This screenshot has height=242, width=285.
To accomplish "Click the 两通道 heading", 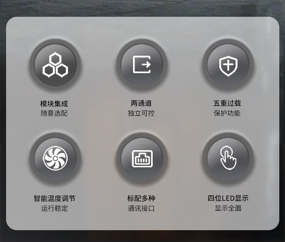I will pos(141,103).
